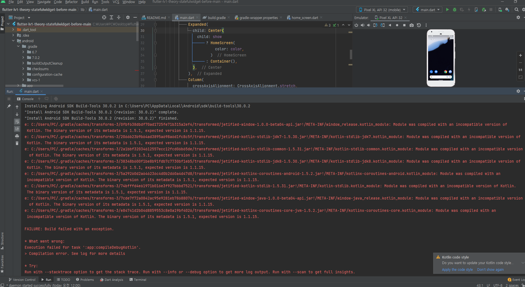Open Emulator panel settings gear
The width and height of the screenshot is (525, 287).
tap(518, 17)
